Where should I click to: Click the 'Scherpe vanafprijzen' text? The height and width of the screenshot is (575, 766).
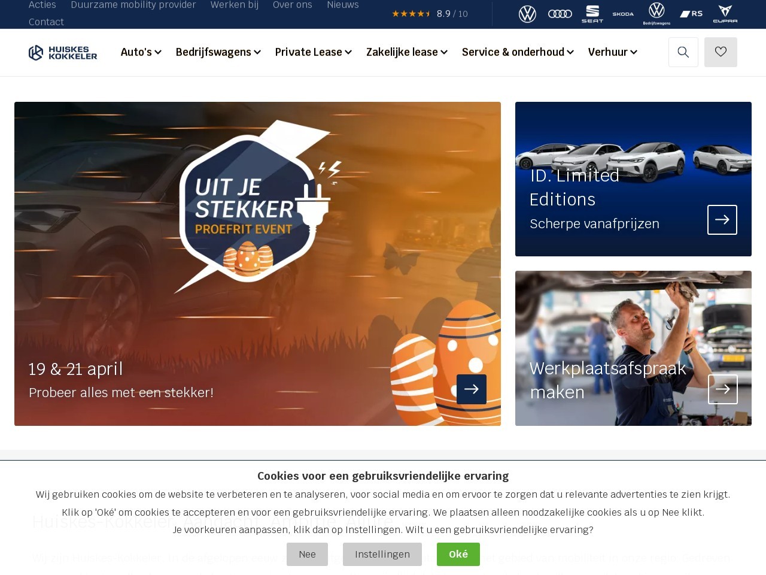click(594, 224)
